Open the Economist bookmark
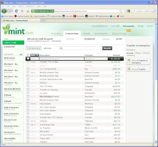Viewport: 158px width, 147px height. pyautogui.click(x=79, y=16)
